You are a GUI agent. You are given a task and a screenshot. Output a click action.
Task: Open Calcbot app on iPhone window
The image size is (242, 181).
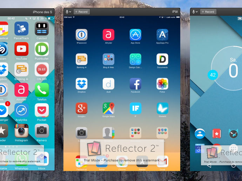coord(42,29)
